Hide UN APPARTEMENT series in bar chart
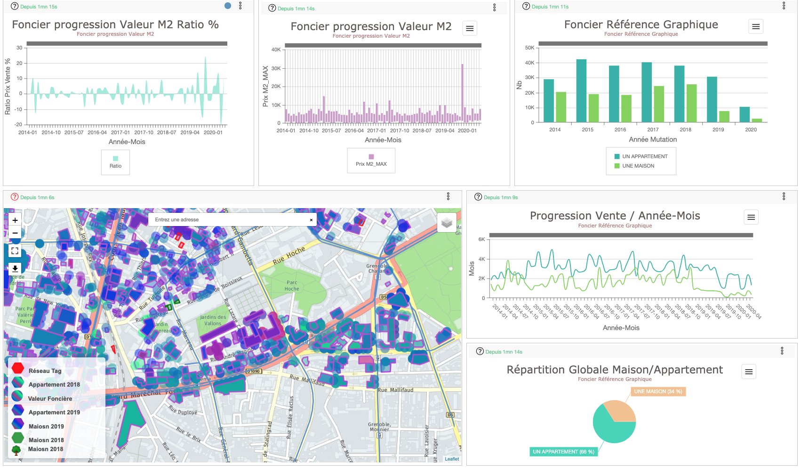Image resolution: width=801 pixels, height=469 pixels. 641,156
